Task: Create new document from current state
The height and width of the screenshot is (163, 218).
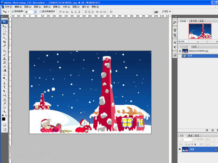Action: (x=207, y=130)
